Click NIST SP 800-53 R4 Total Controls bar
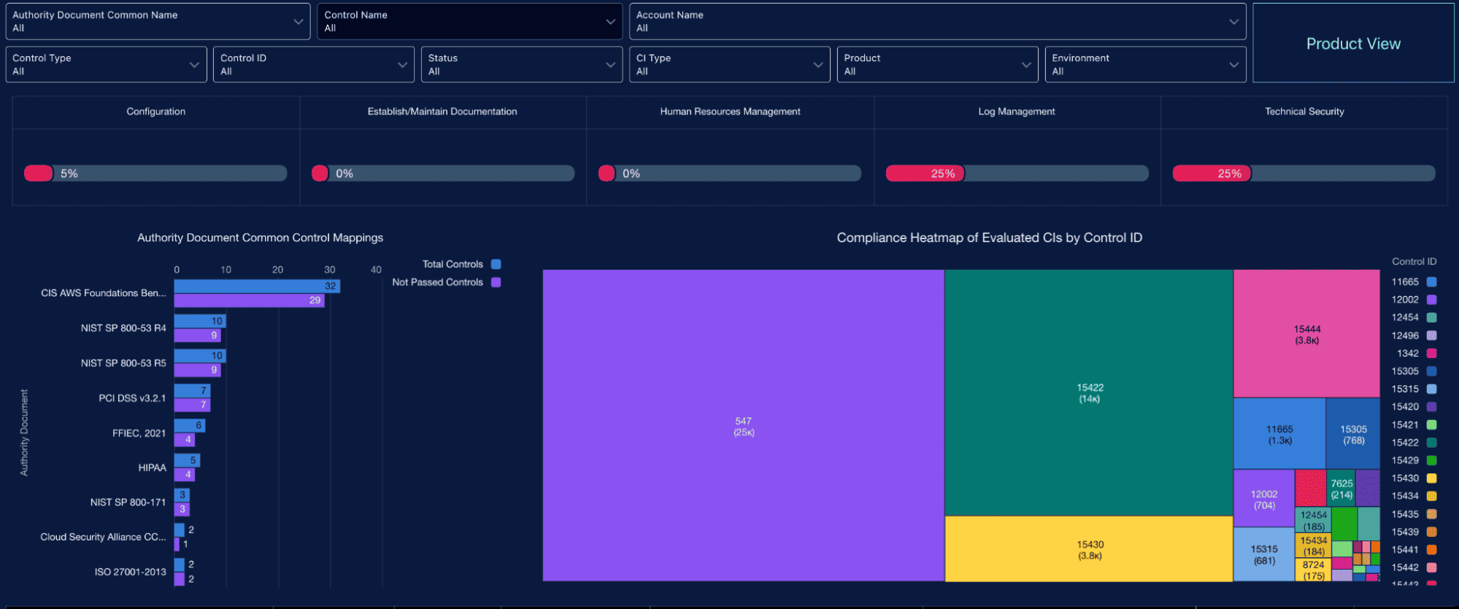The height and width of the screenshot is (609, 1459). point(200,321)
